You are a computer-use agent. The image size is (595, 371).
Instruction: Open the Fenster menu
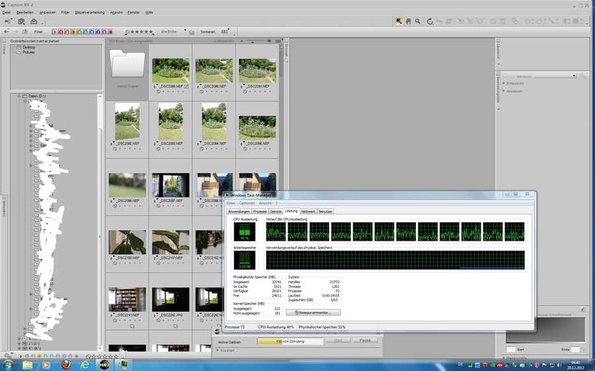click(134, 13)
